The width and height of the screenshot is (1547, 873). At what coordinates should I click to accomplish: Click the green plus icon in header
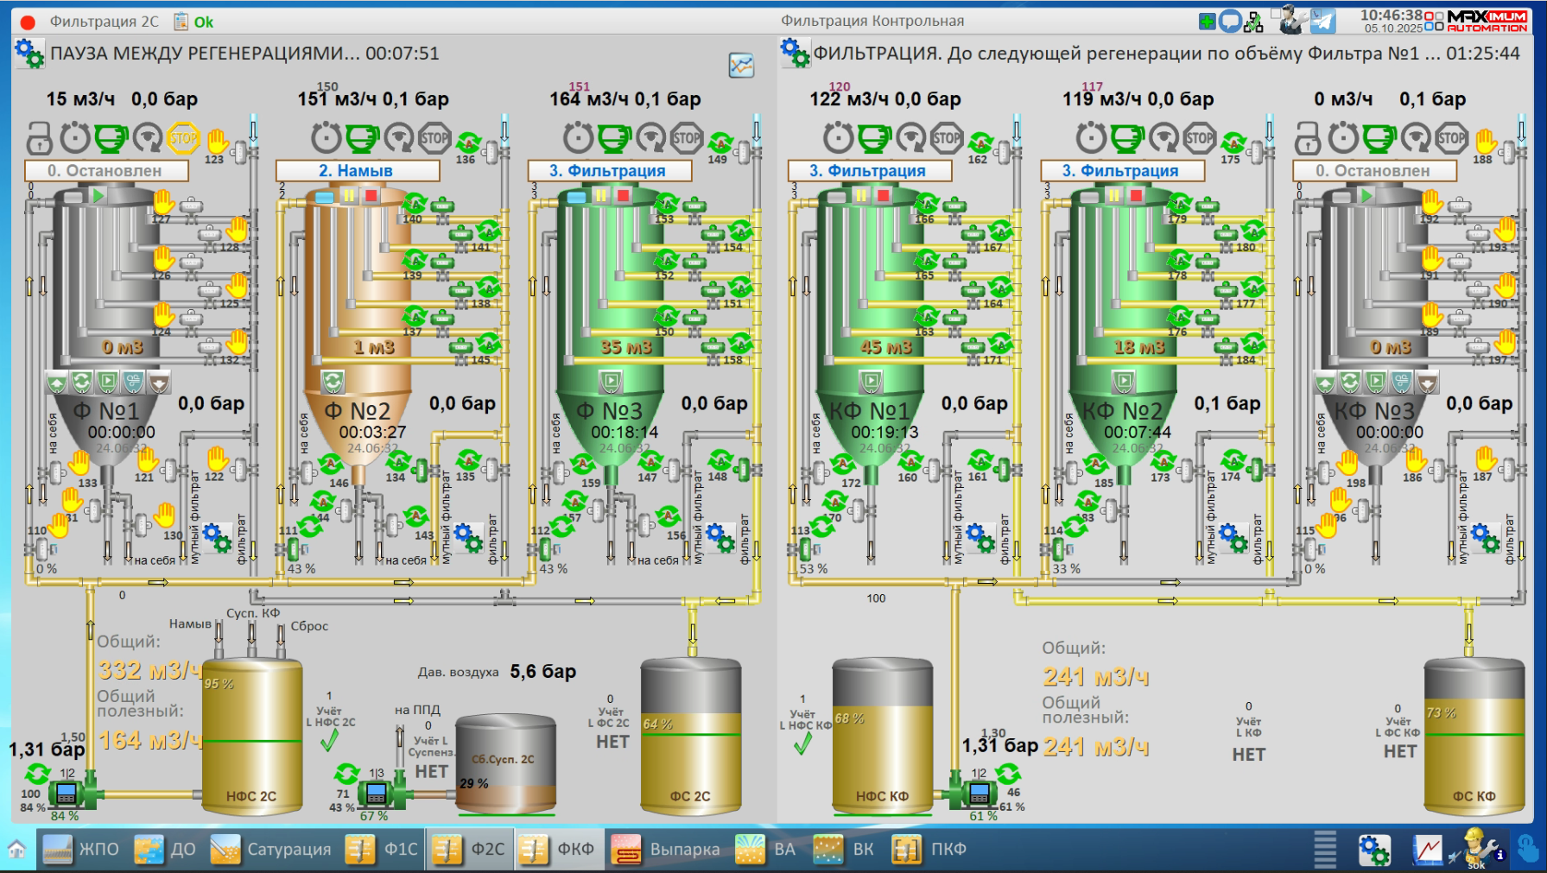pyautogui.click(x=1208, y=22)
